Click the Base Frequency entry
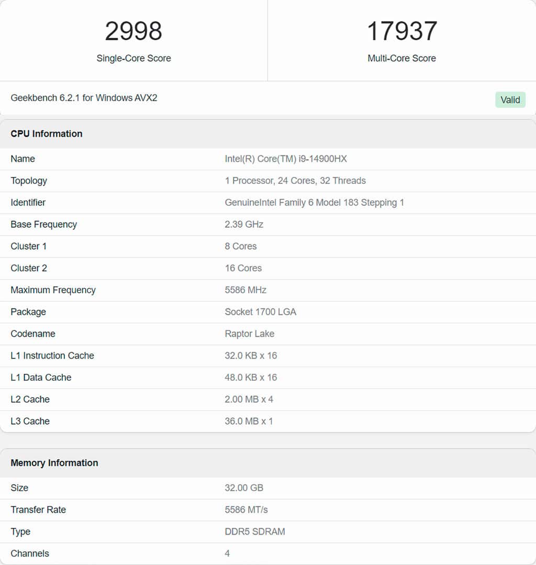536x565 pixels. coord(43,224)
